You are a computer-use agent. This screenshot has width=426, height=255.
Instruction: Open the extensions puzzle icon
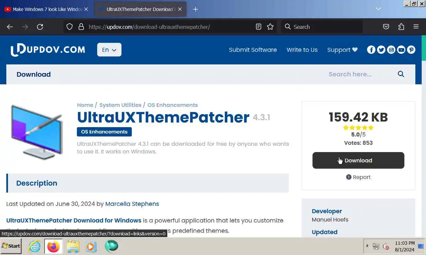pos(401,27)
